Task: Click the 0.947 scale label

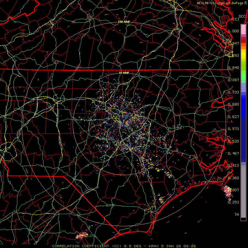Action: tap(233, 43)
